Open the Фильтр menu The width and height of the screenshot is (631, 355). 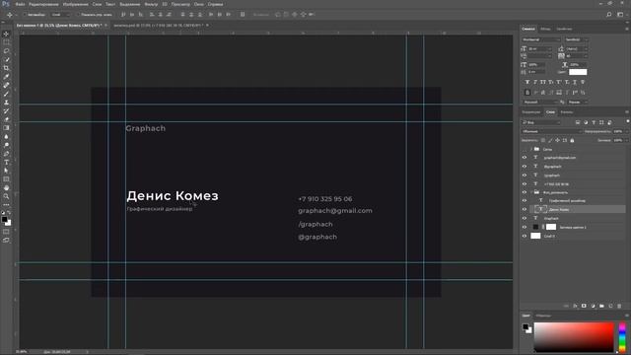click(x=151, y=4)
